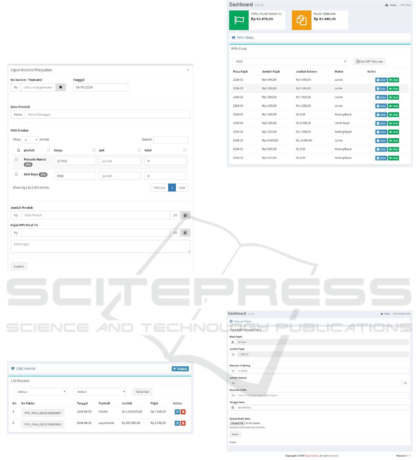
Task: Click red delete icon for Karism invoice
Action: [183, 411]
